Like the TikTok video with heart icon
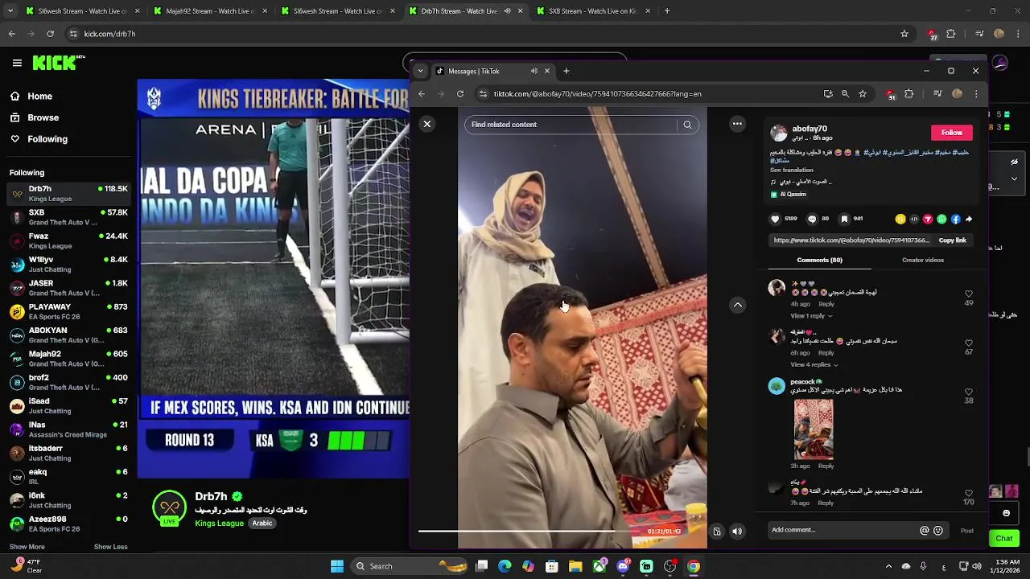Screen dimensions: 1030x579 (775, 219)
